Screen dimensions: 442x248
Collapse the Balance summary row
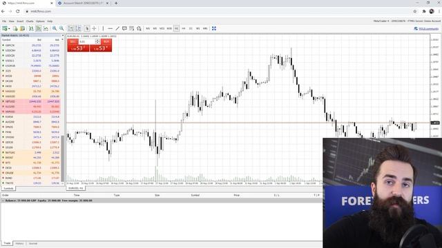3,200
